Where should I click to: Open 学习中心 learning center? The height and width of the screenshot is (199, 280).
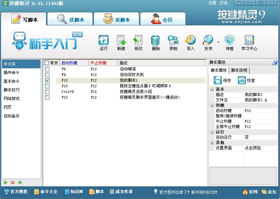click(x=249, y=43)
